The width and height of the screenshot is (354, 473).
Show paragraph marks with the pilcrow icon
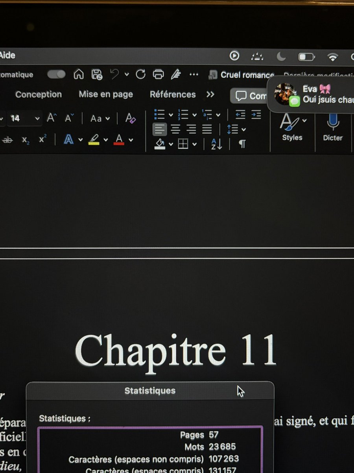point(242,144)
